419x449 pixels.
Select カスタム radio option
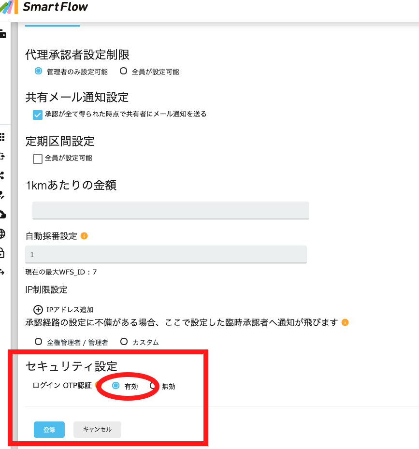124,342
